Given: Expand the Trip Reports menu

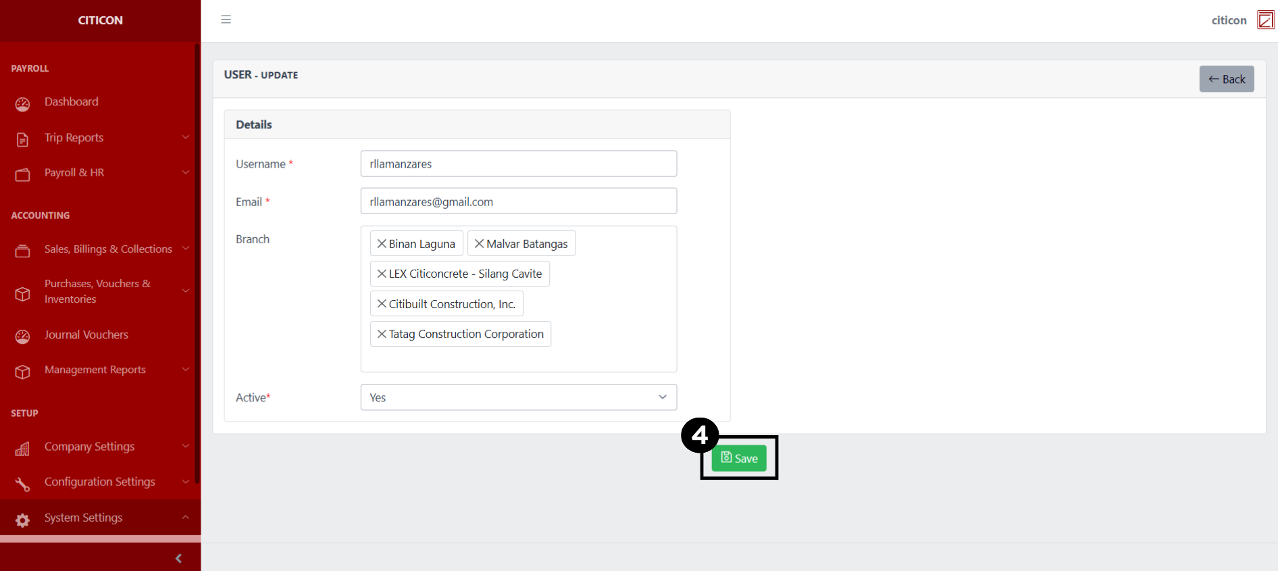Looking at the screenshot, I should 100,138.
